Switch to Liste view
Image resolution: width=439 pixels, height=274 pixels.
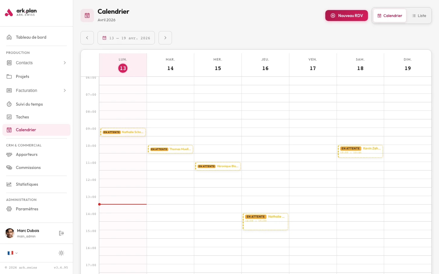tap(419, 16)
